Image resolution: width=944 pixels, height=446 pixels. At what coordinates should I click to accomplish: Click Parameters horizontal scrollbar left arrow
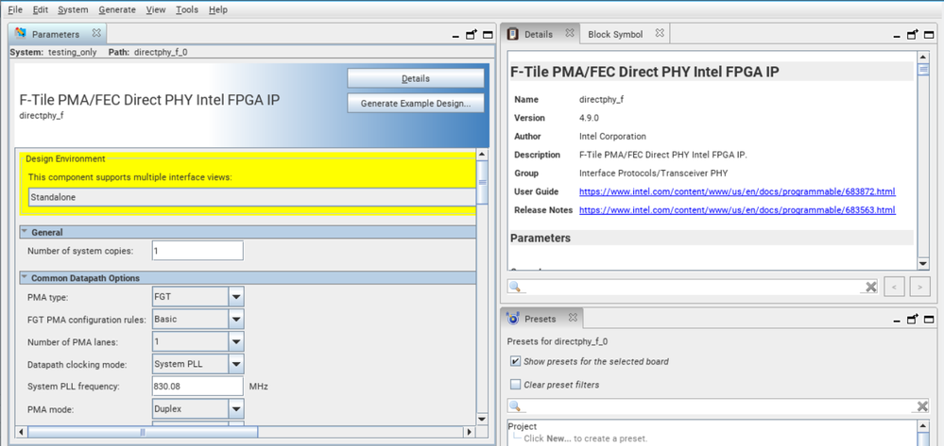21,432
